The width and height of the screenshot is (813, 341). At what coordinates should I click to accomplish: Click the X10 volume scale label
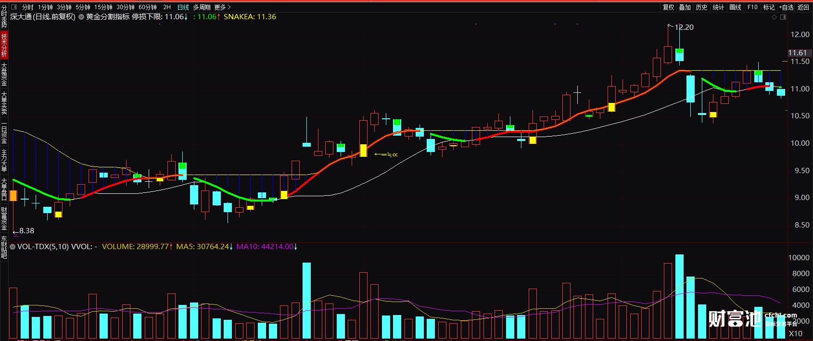pyautogui.click(x=795, y=333)
